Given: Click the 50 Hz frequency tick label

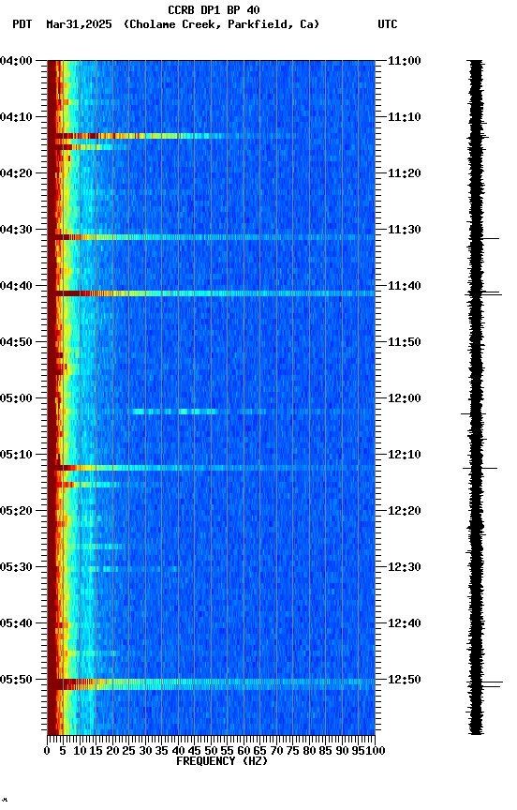Looking at the screenshot, I should [211, 752].
